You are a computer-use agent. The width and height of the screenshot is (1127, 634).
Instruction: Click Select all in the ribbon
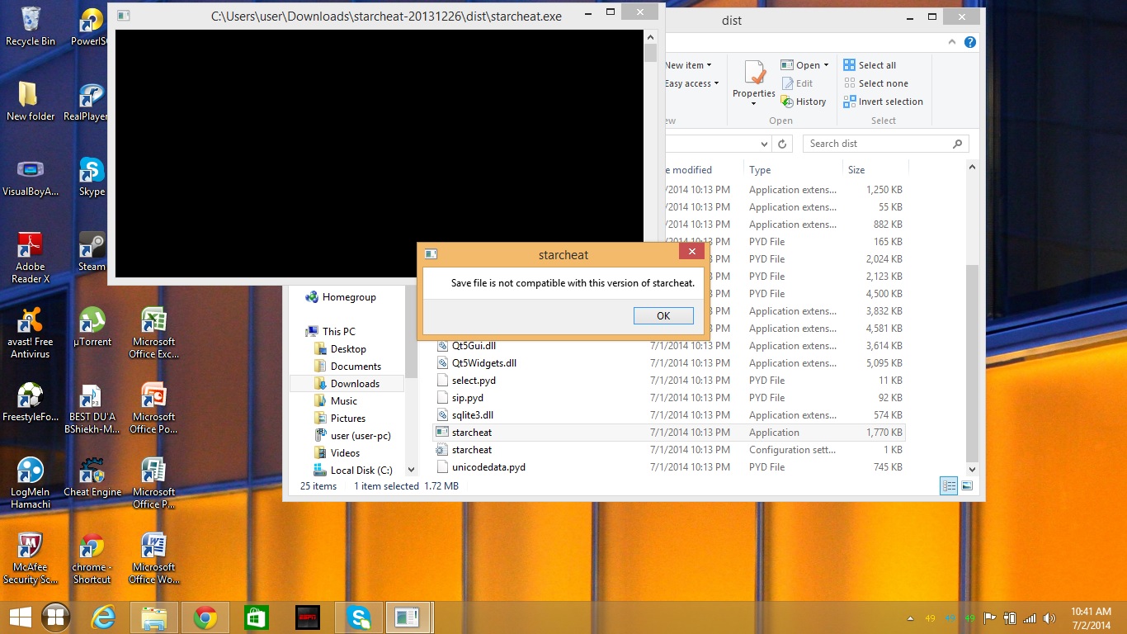click(x=870, y=65)
